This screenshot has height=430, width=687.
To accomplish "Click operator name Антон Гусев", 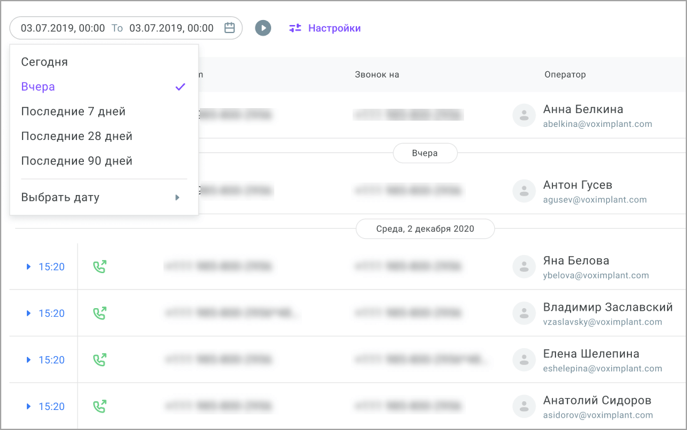I will (578, 185).
